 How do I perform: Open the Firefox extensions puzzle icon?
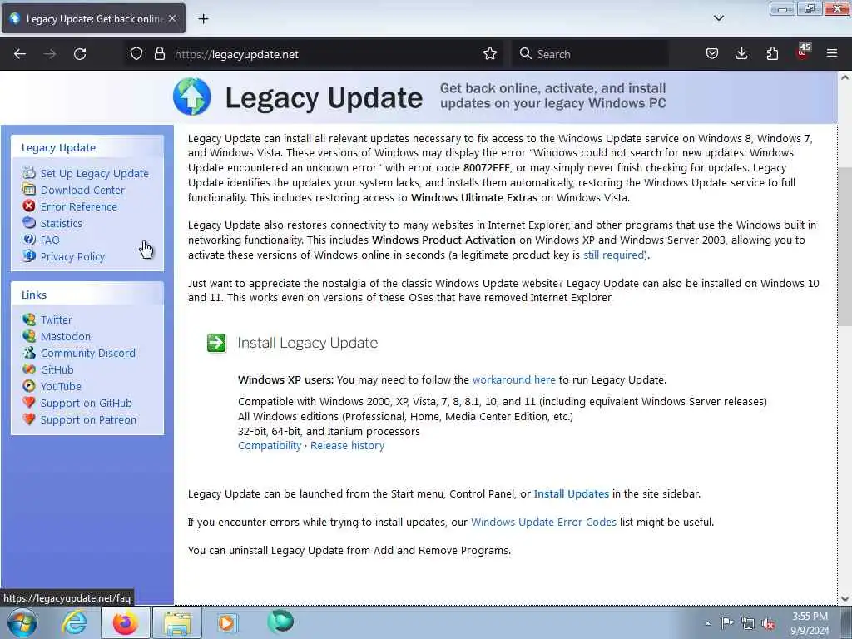[x=772, y=54]
